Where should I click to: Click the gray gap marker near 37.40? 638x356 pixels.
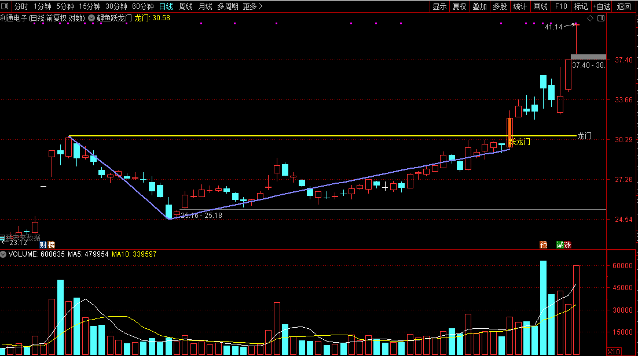pos(588,57)
